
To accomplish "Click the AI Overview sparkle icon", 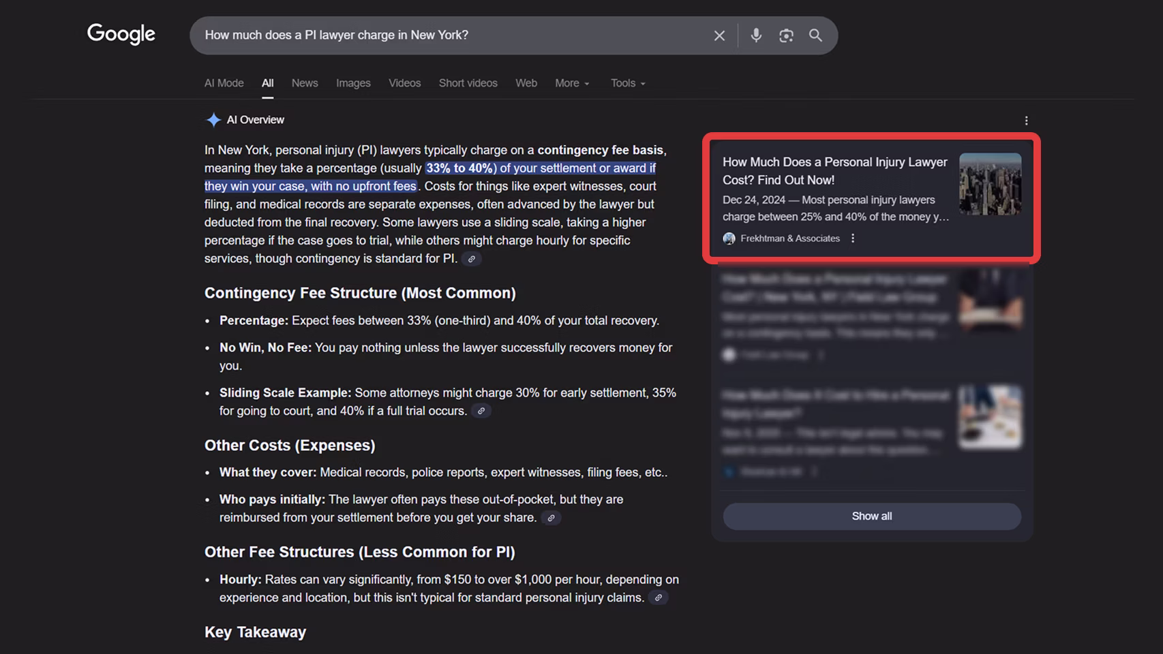I will point(213,120).
